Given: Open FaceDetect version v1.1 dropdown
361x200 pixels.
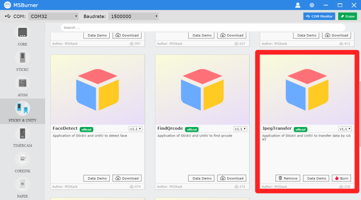Looking at the screenshot, I should (x=135, y=129).
